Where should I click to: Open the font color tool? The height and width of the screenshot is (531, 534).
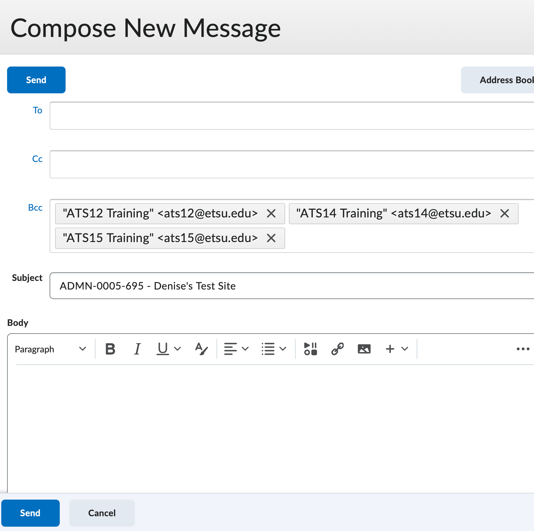point(201,349)
